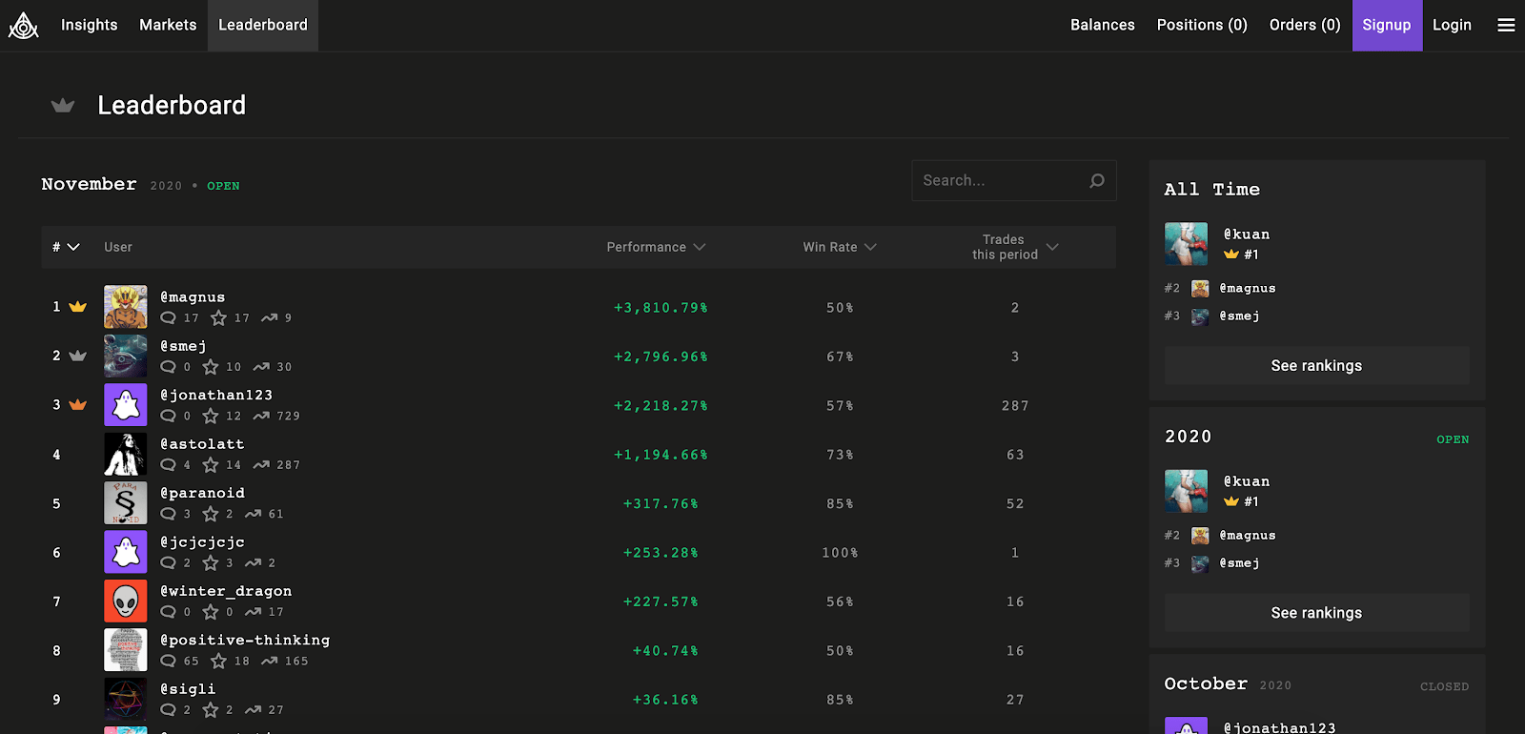
Task: Click the 73% win rate of @astolatt
Action: [840, 455]
